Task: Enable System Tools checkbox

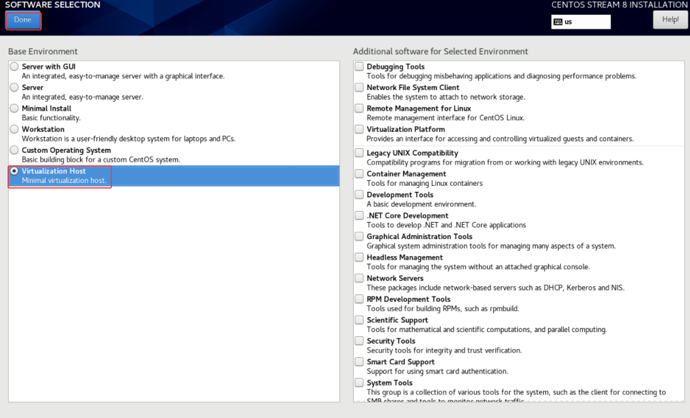Action: (359, 382)
